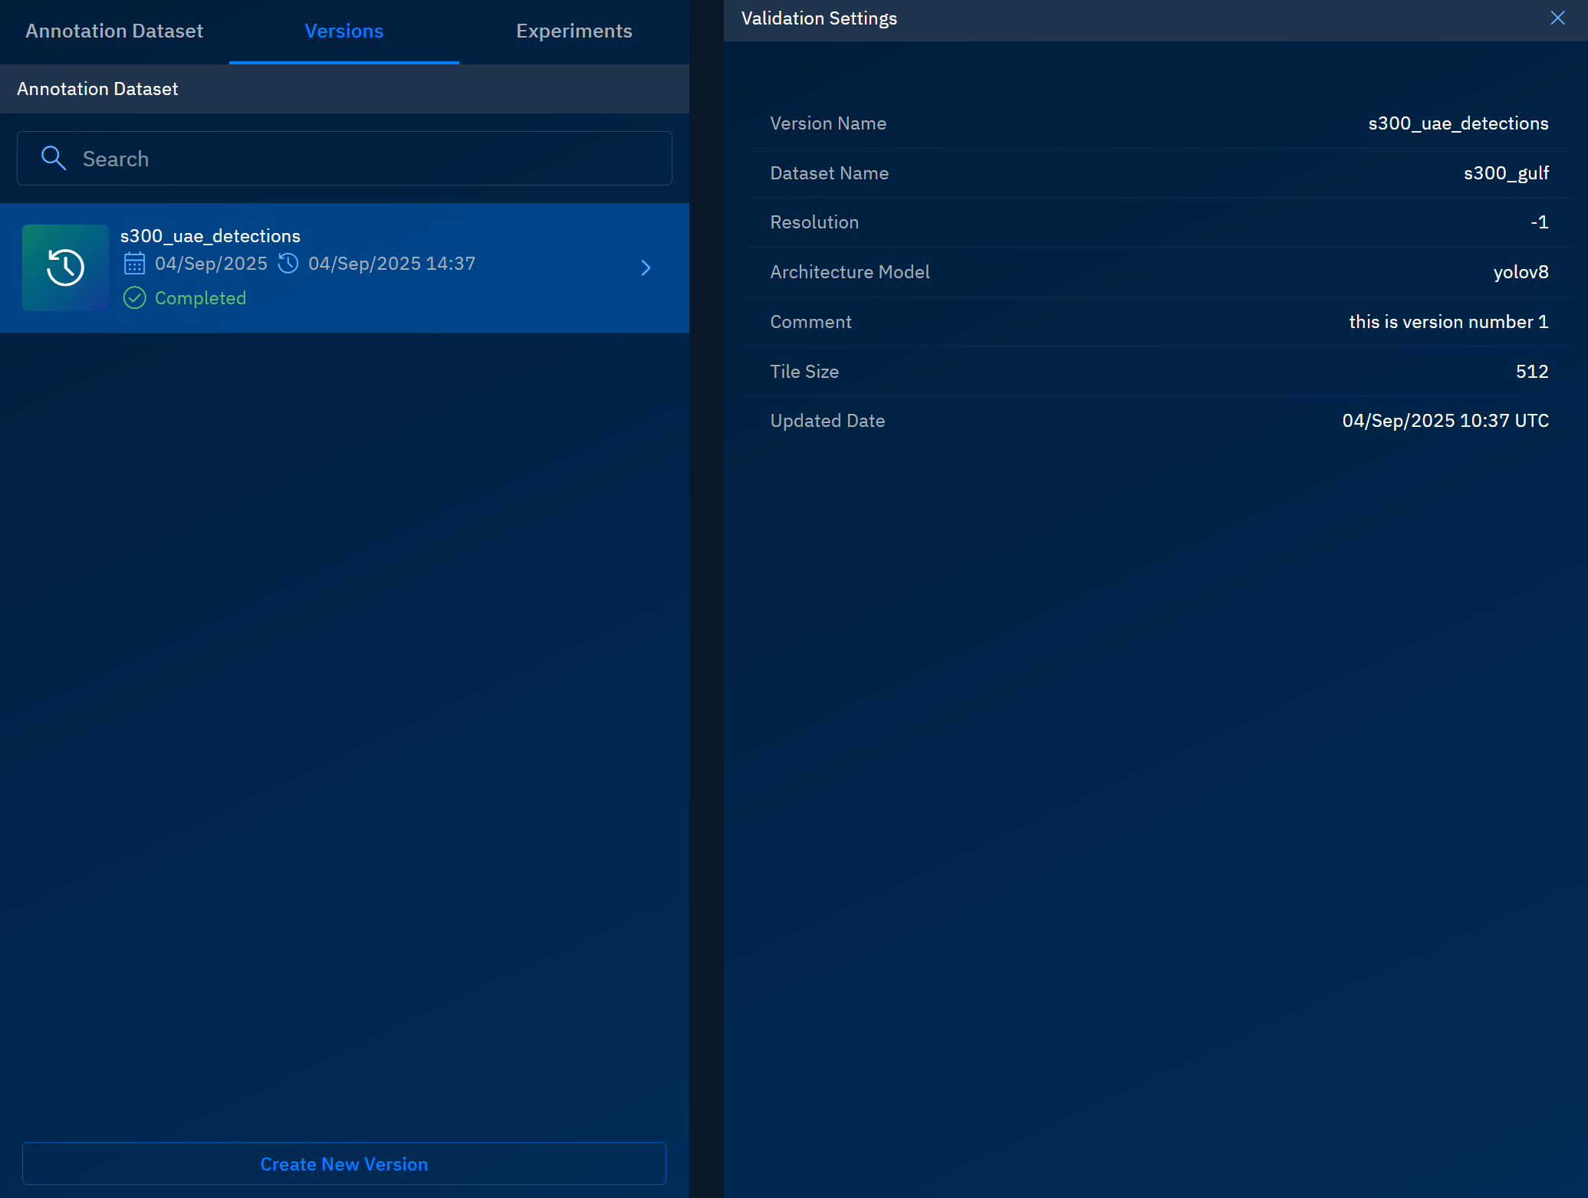Screen dimensions: 1588x1198
Task: Click the Annotation Dataset section header
Action: click(97, 89)
